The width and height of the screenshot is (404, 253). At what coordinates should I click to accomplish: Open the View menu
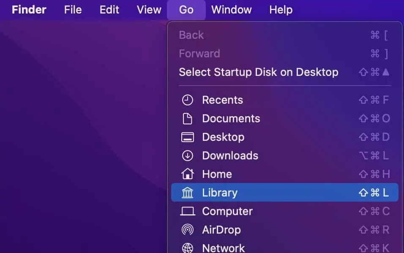[x=149, y=10]
